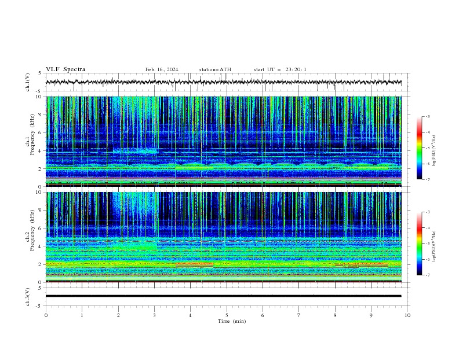Click the "-7" tick on the ch.1 colorbar
459x354 pixels.
pos(427,179)
